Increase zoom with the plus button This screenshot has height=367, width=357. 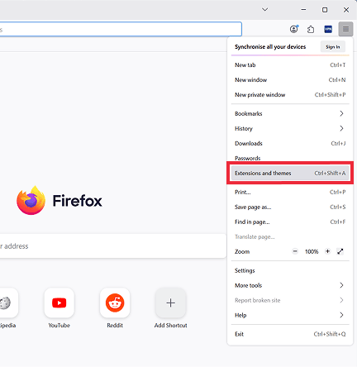click(x=327, y=251)
